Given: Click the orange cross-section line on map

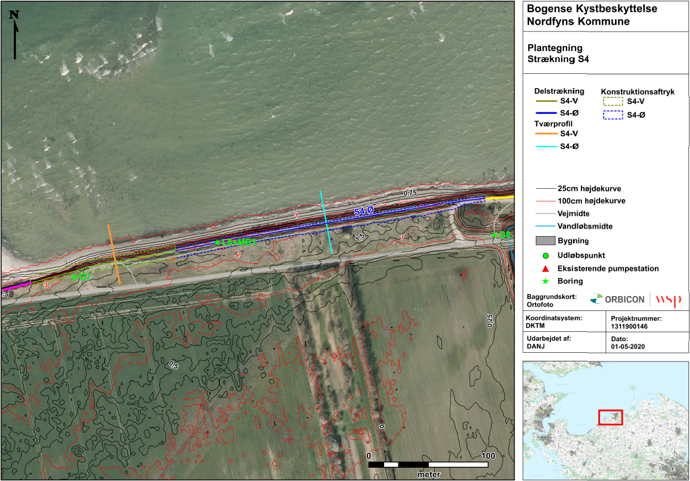Looking at the screenshot, I should point(114,254).
